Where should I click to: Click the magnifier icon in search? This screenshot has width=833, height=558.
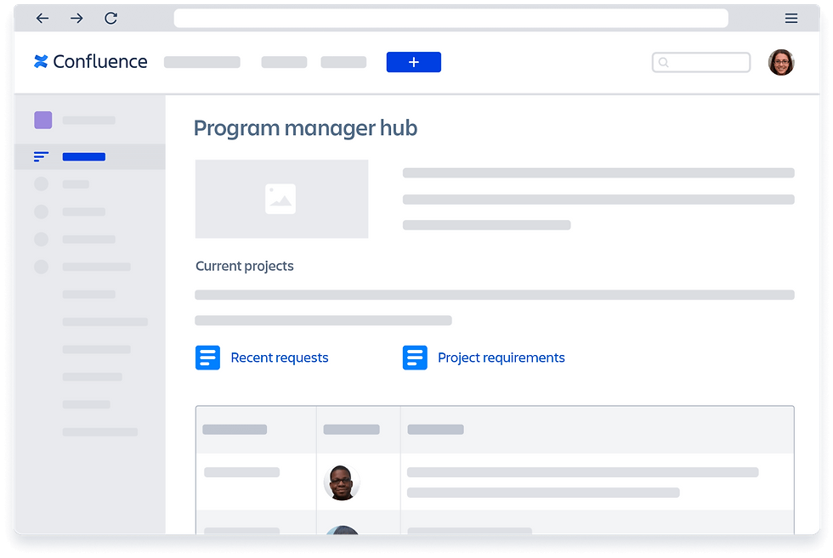tap(664, 62)
